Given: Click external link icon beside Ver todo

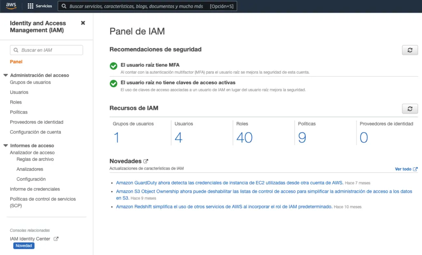Looking at the screenshot, I should [x=415, y=169].
